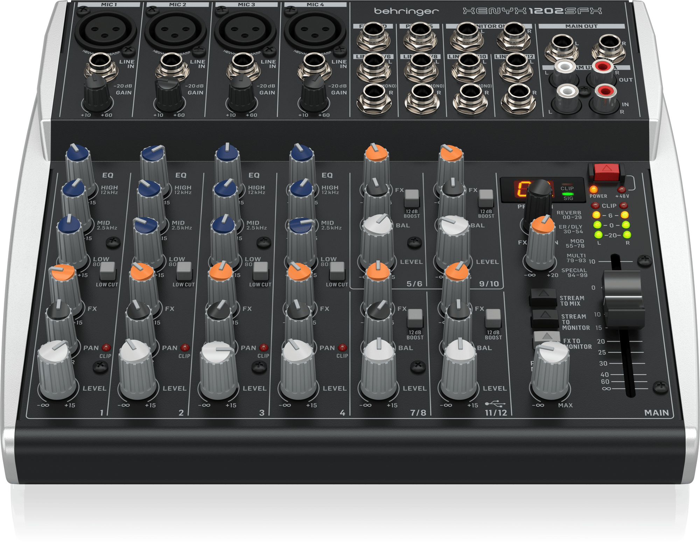Click channel 1 white LEVEL knob
The height and width of the screenshot is (543, 700).
pyautogui.click(x=56, y=370)
